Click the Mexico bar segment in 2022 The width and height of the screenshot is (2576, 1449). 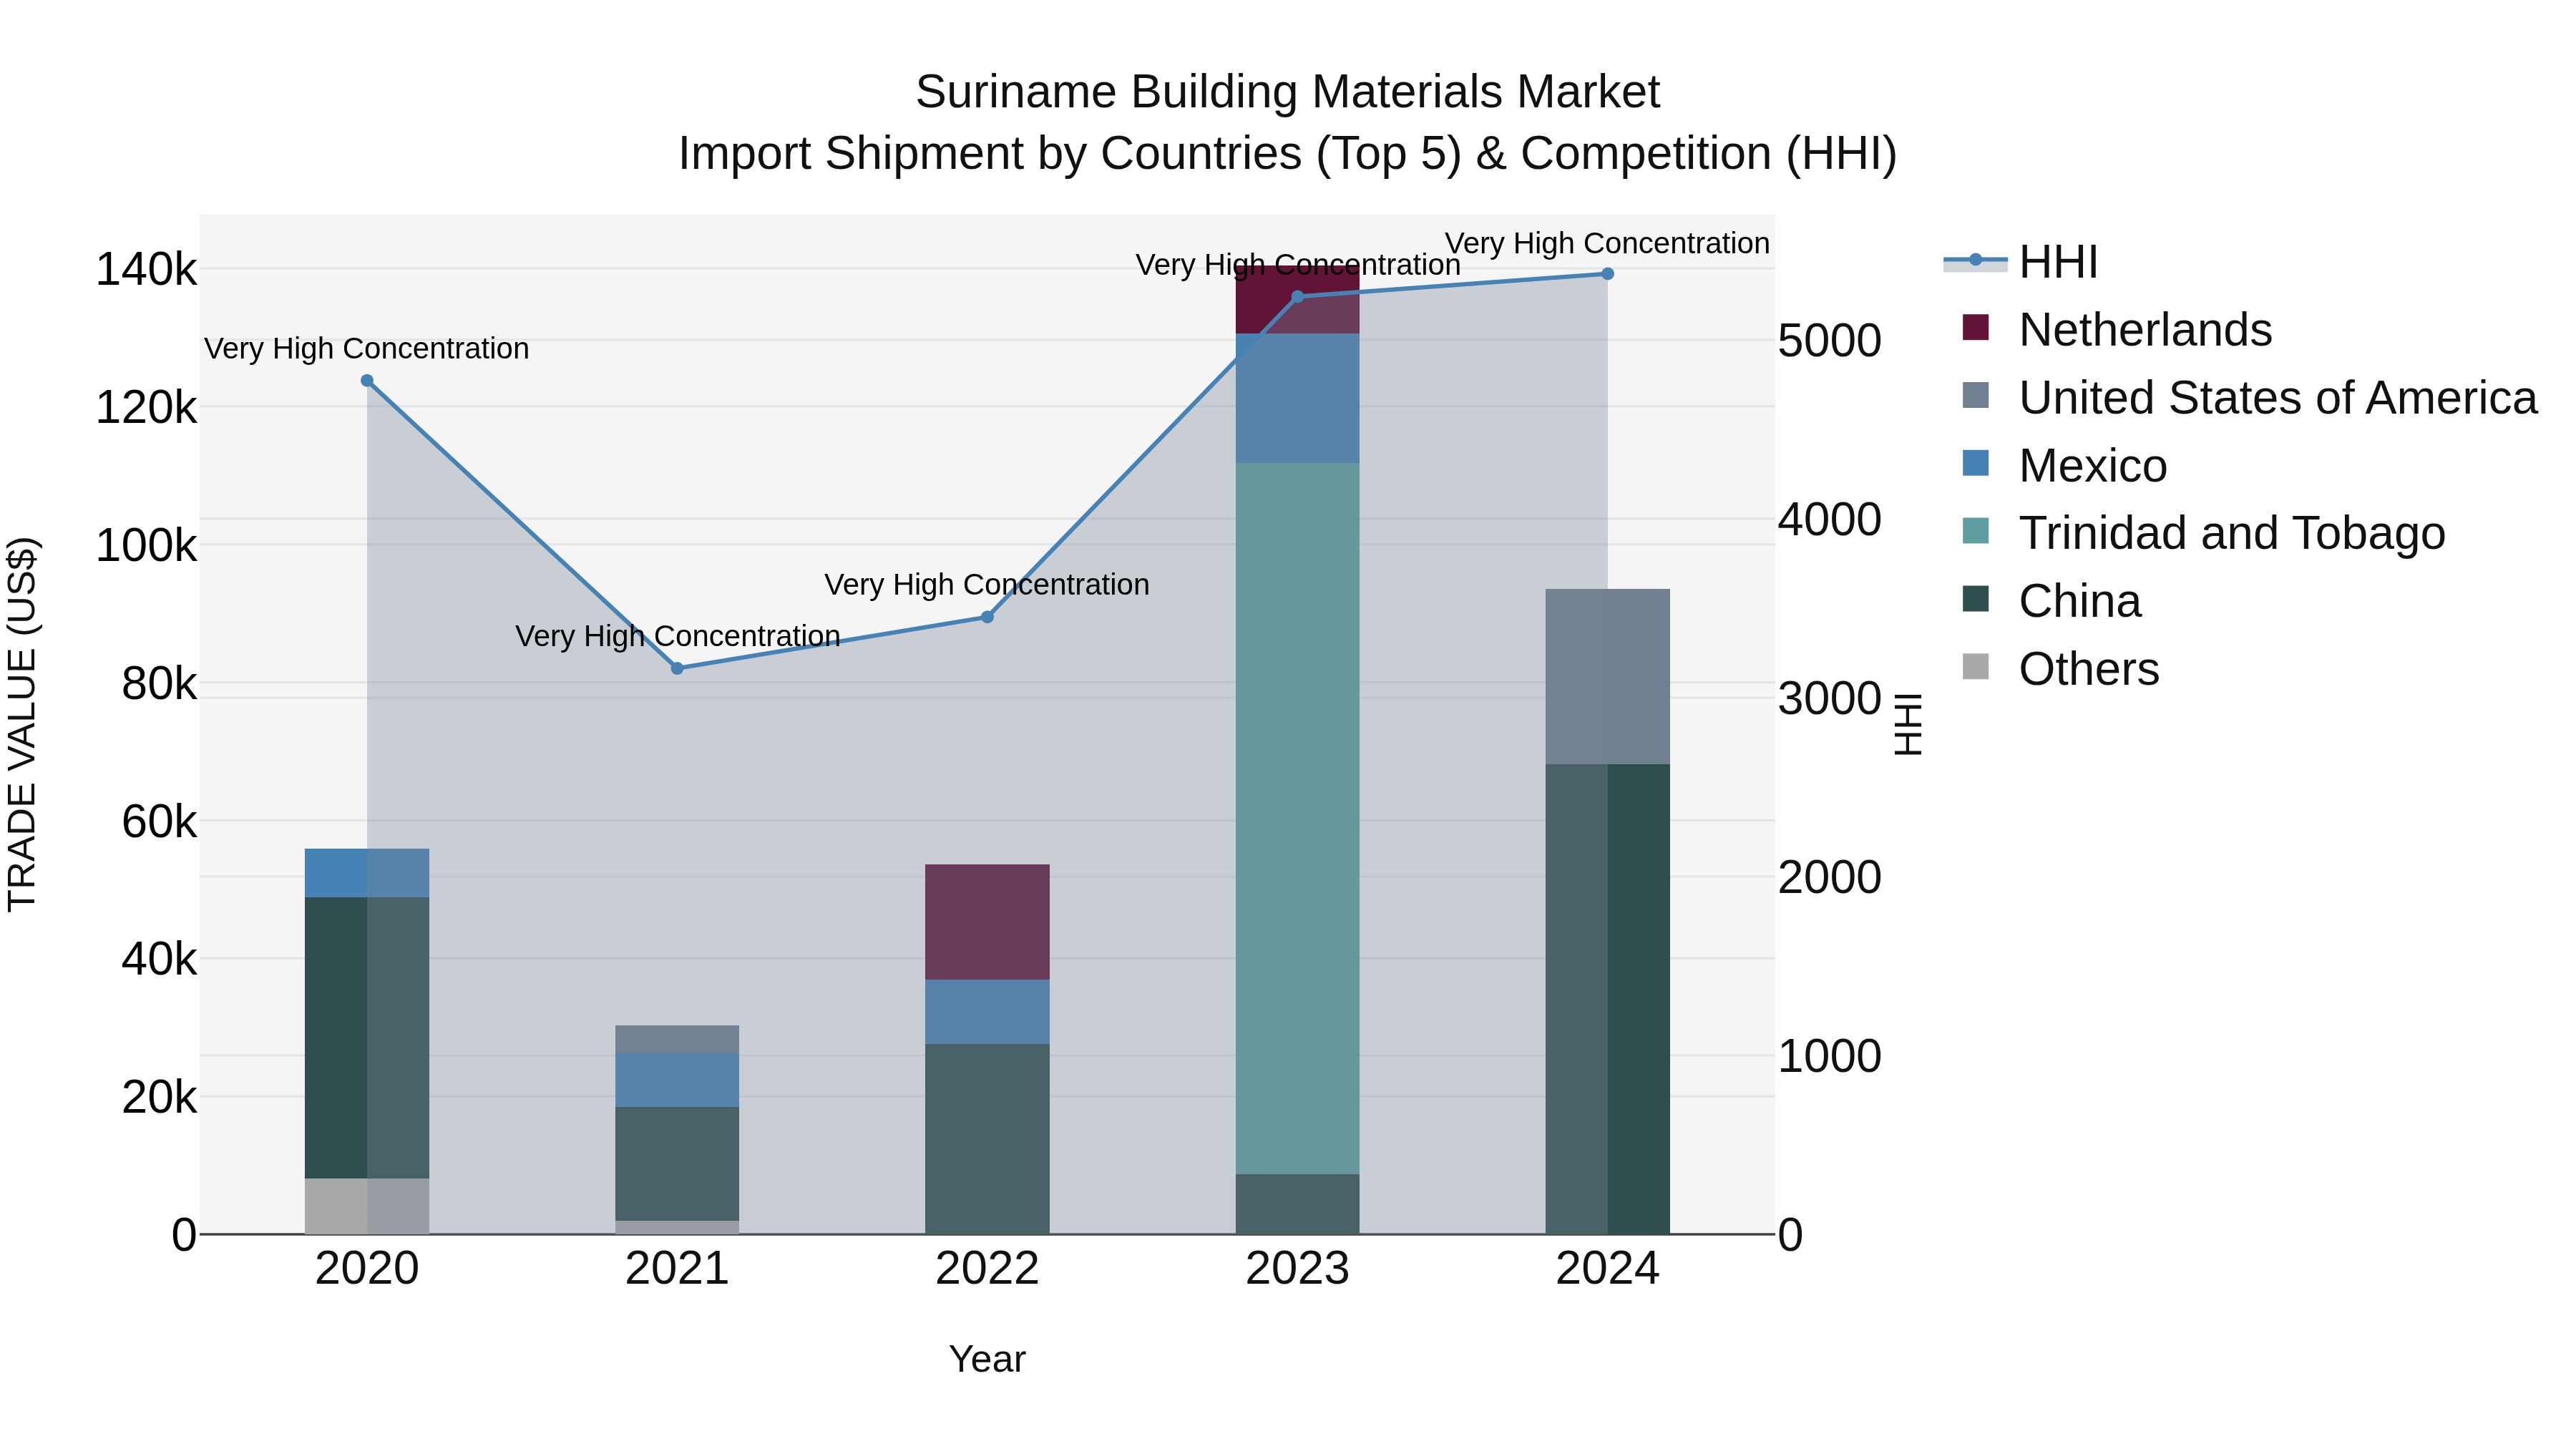[x=987, y=1012]
